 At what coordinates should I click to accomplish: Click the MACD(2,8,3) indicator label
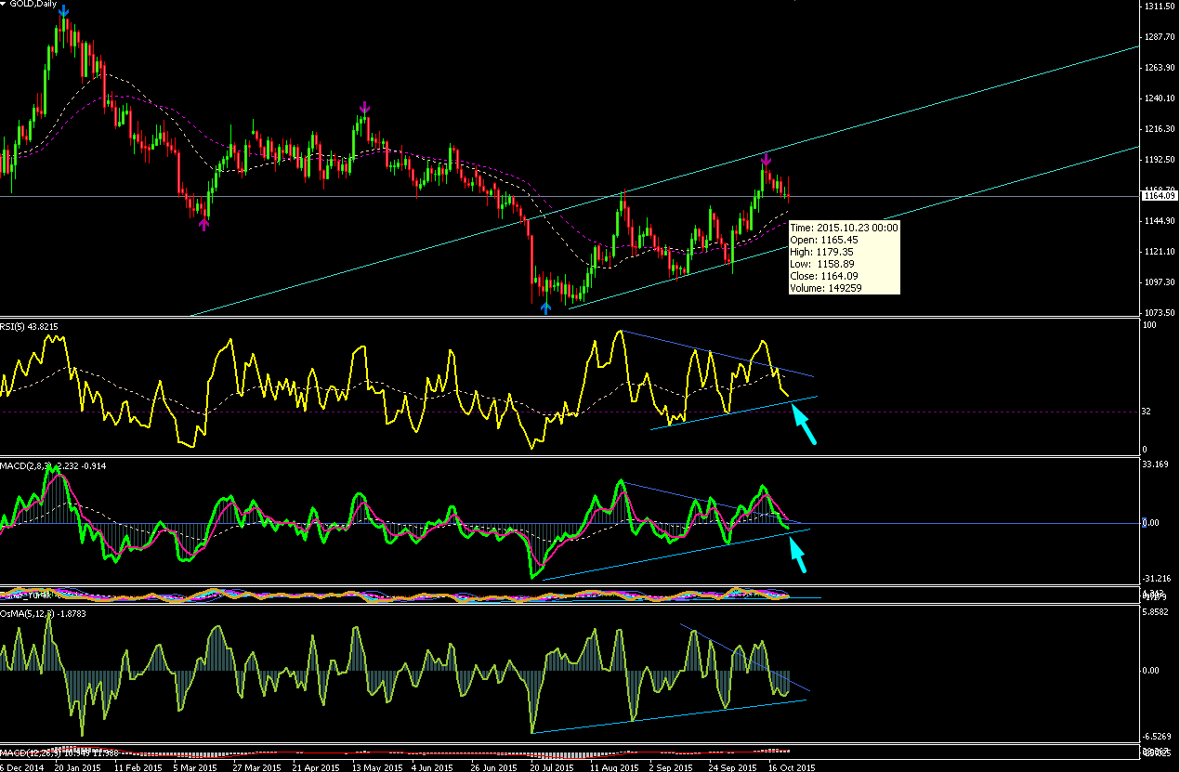point(55,465)
